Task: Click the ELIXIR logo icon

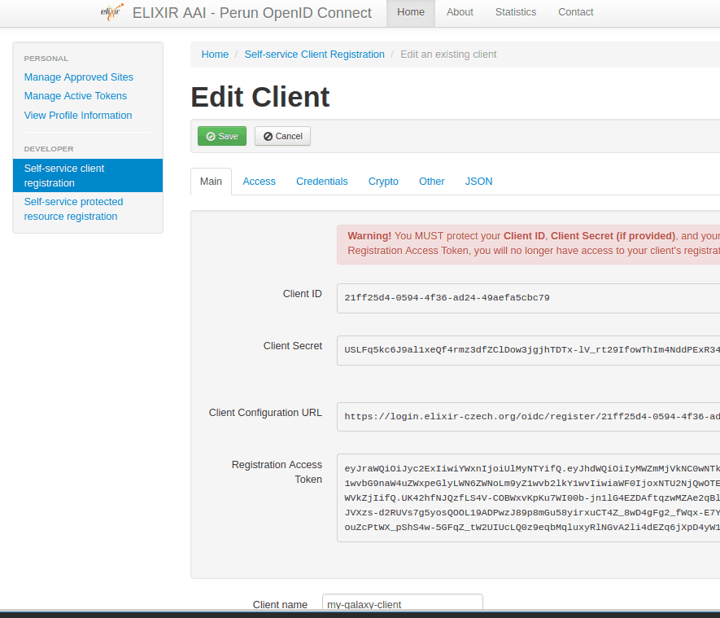Action: click(x=111, y=12)
